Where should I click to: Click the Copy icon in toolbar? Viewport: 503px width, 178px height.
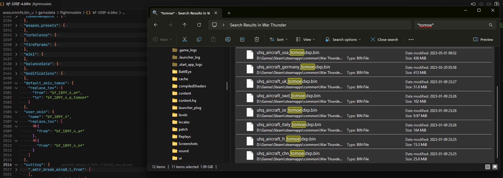[199, 39]
